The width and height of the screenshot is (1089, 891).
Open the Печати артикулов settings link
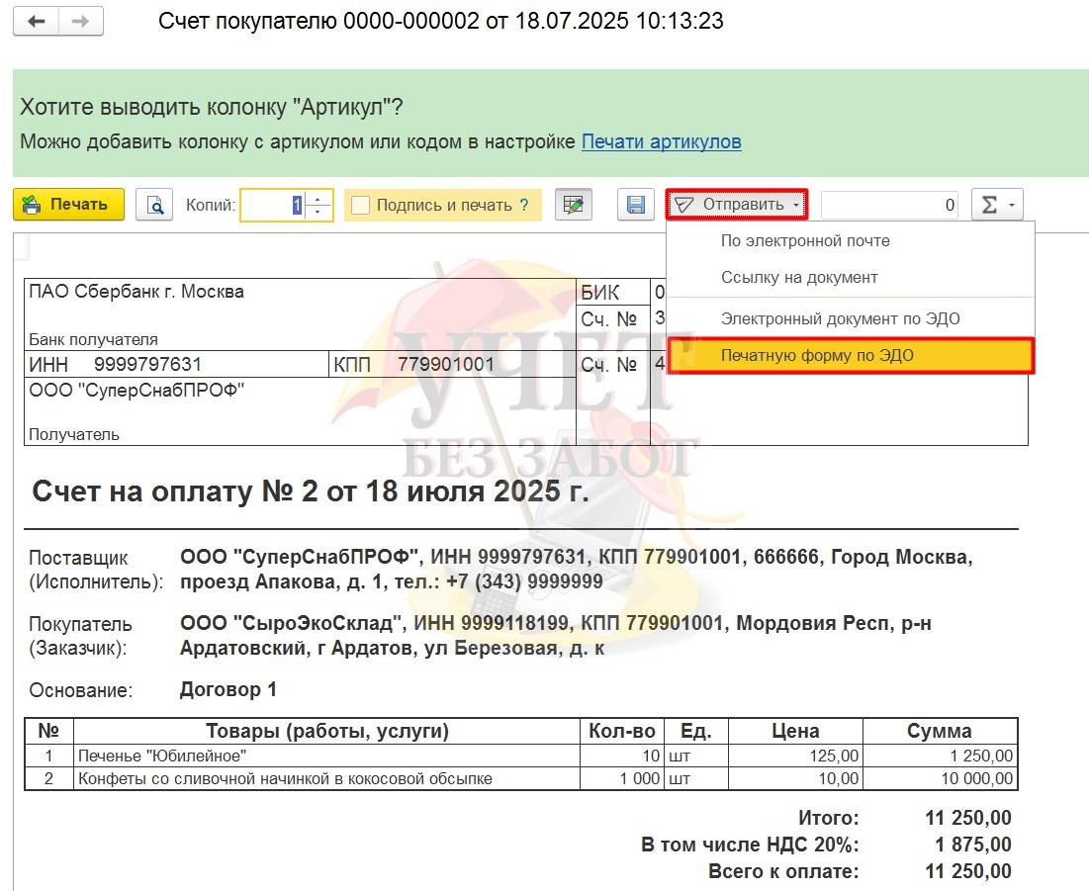click(x=661, y=141)
